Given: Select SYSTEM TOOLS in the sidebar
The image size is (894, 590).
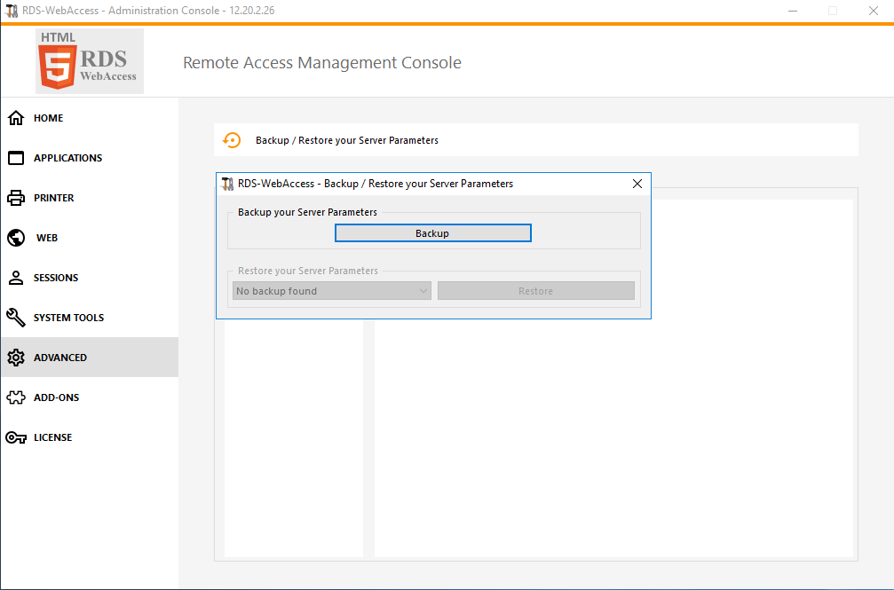Looking at the screenshot, I should tap(68, 318).
